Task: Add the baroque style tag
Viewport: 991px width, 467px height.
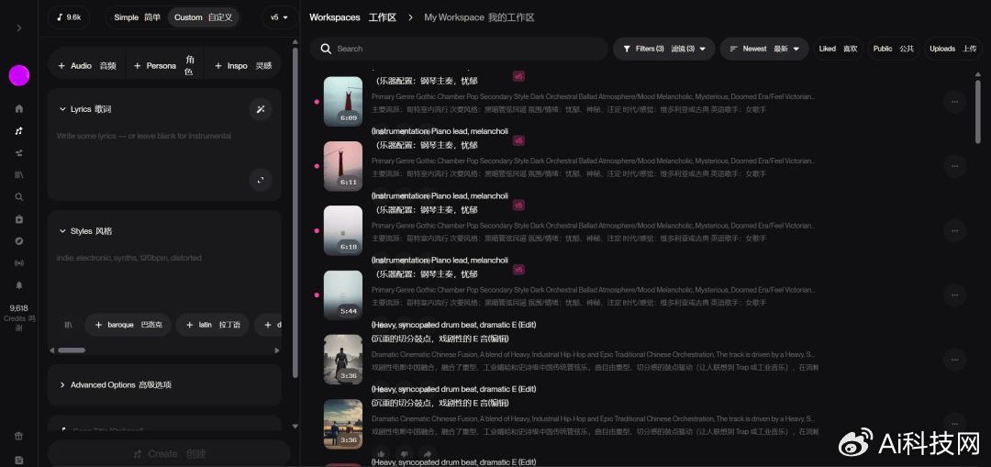Action: (x=128, y=325)
